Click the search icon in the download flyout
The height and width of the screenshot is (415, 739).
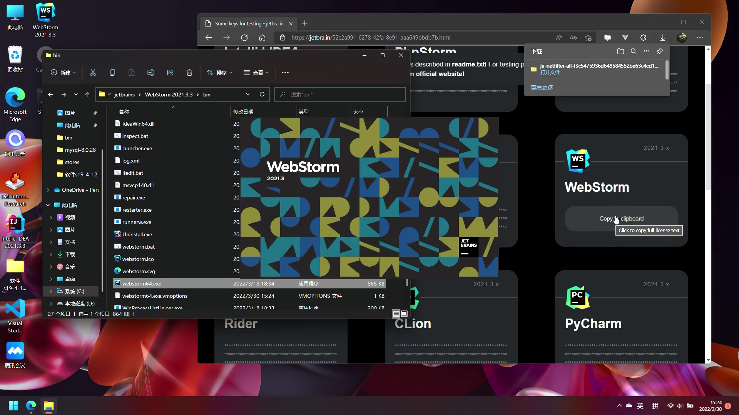coord(634,51)
